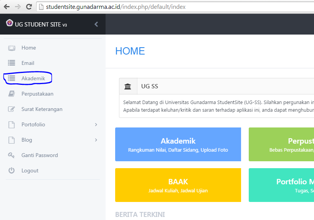Click the Akademik list icon
Image resolution: width=314 pixels, height=220 pixels.
[x=12, y=78]
